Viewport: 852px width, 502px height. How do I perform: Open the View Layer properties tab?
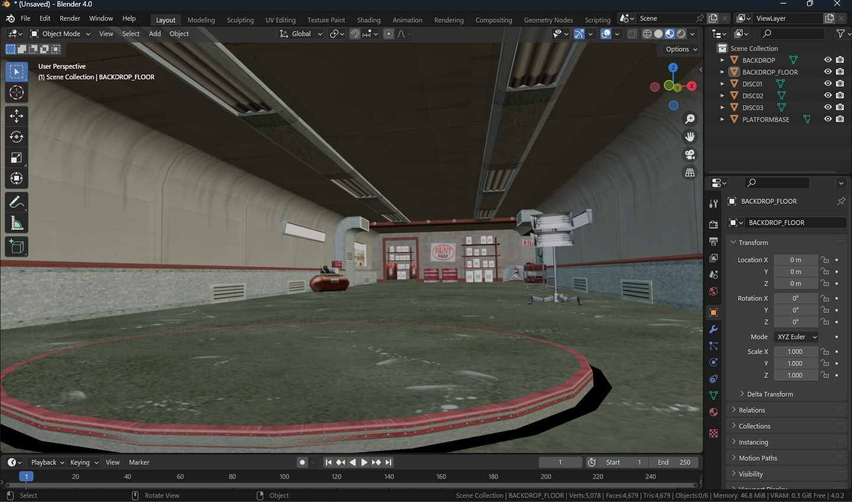(714, 258)
